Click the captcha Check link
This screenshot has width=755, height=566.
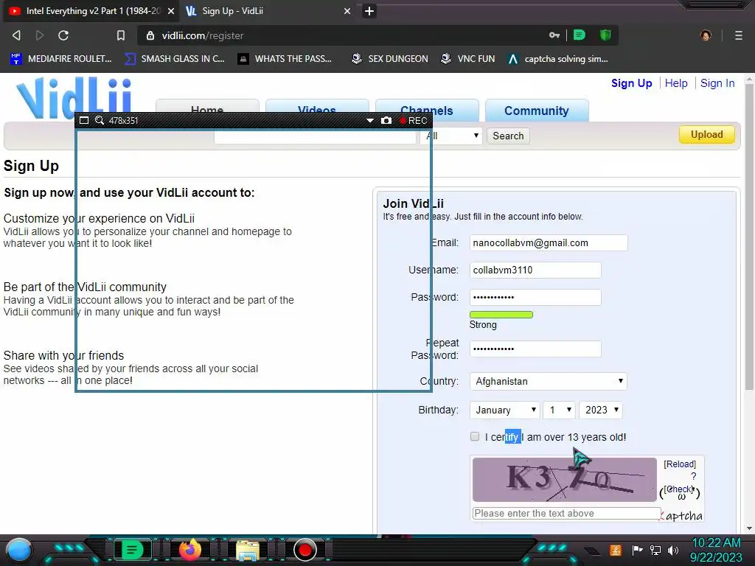(679, 489)
